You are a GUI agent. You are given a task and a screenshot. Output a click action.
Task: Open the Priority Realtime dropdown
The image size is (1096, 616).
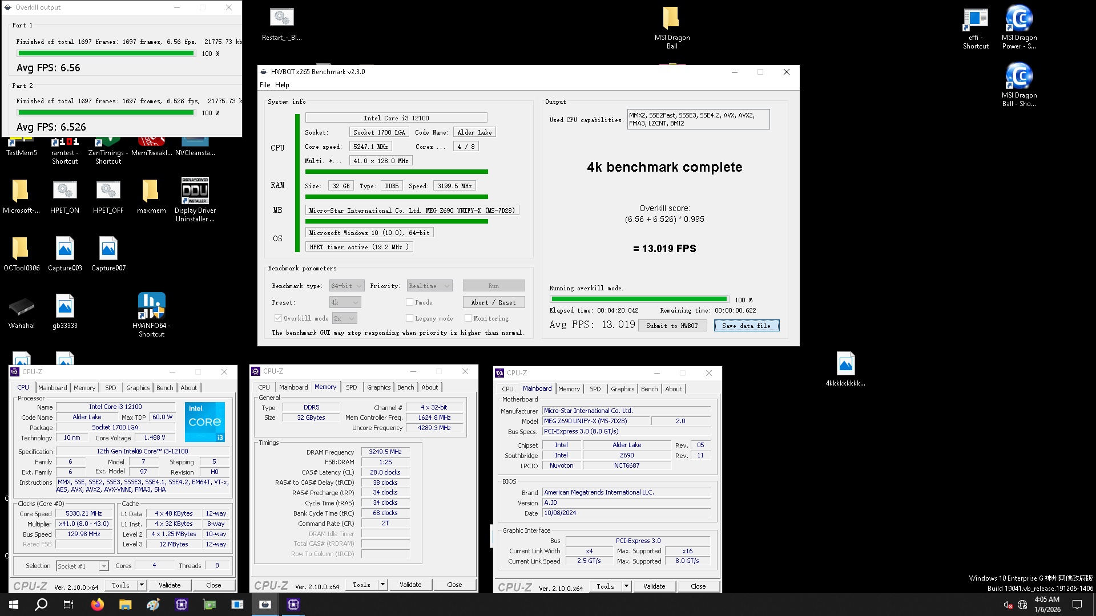(429, 286)
